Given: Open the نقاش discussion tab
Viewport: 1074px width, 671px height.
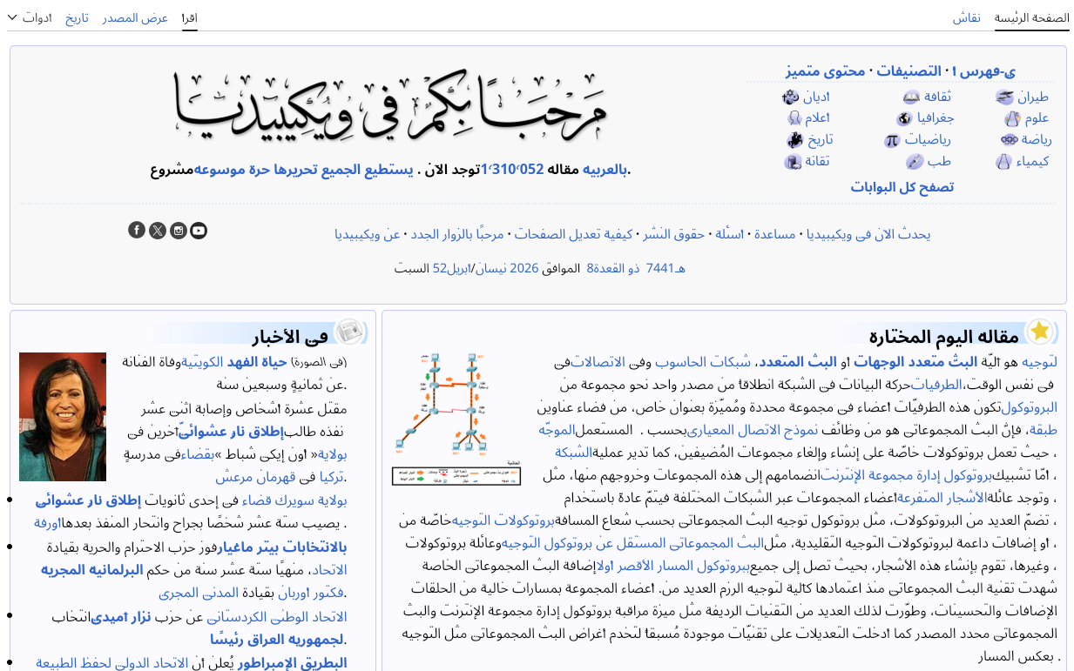Looking at the screenshot, I should 966,17.
